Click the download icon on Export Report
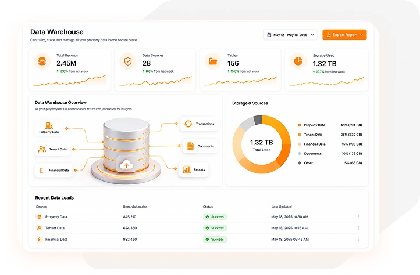The height and width of the screenshot is (275, 420). pos(329,35)
